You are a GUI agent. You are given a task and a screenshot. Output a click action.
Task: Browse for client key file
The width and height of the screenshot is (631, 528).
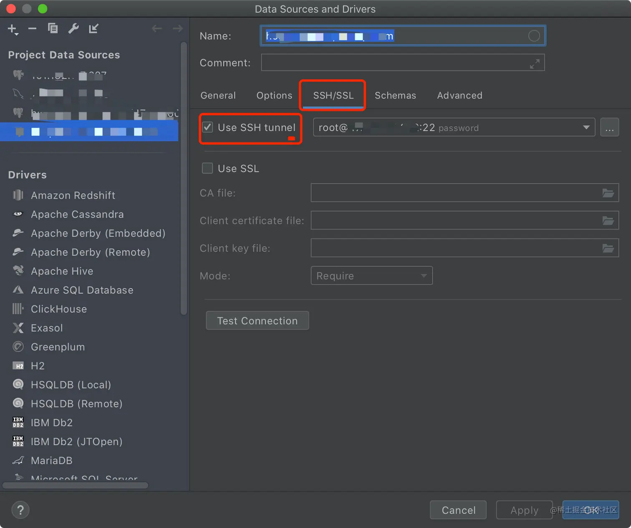point(608,248)
